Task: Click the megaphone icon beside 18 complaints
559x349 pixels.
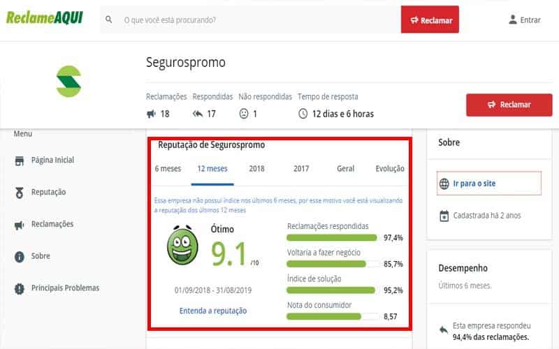Action: (152, 114)
